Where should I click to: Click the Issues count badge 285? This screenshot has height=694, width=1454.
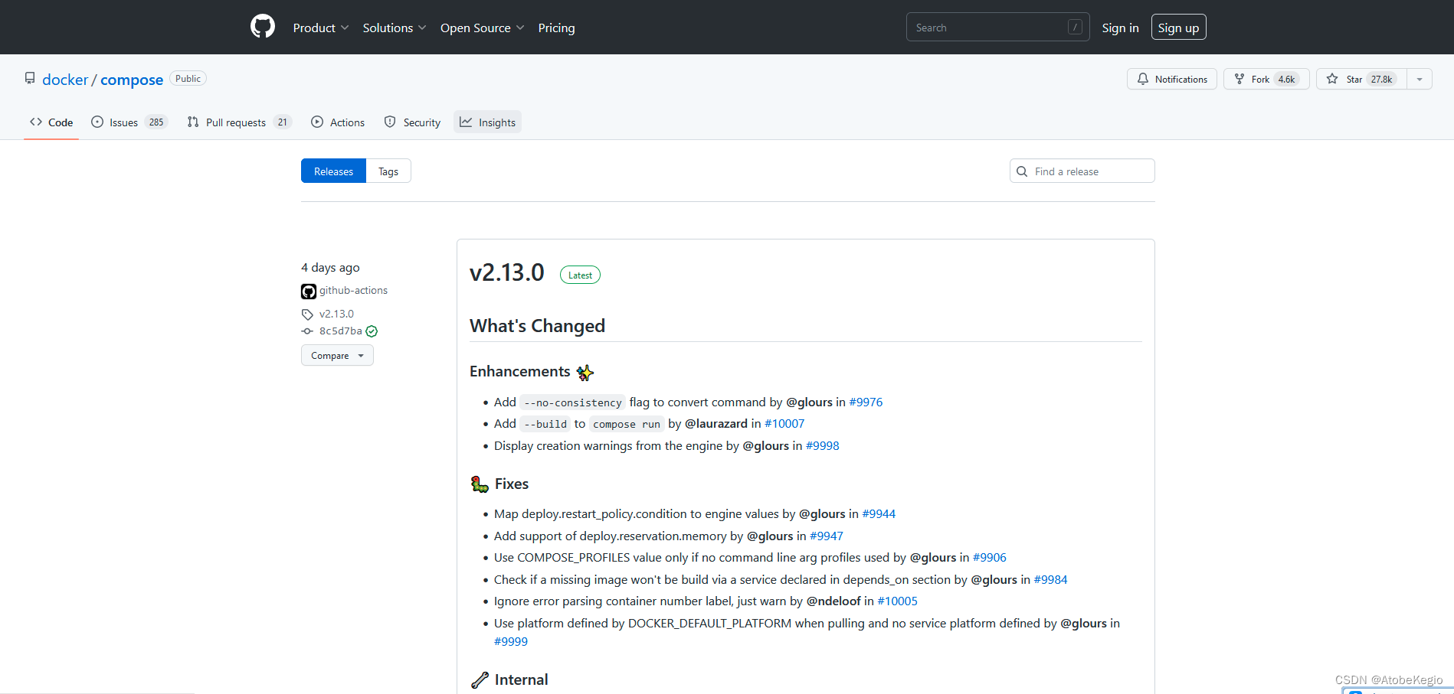(156, 122)
